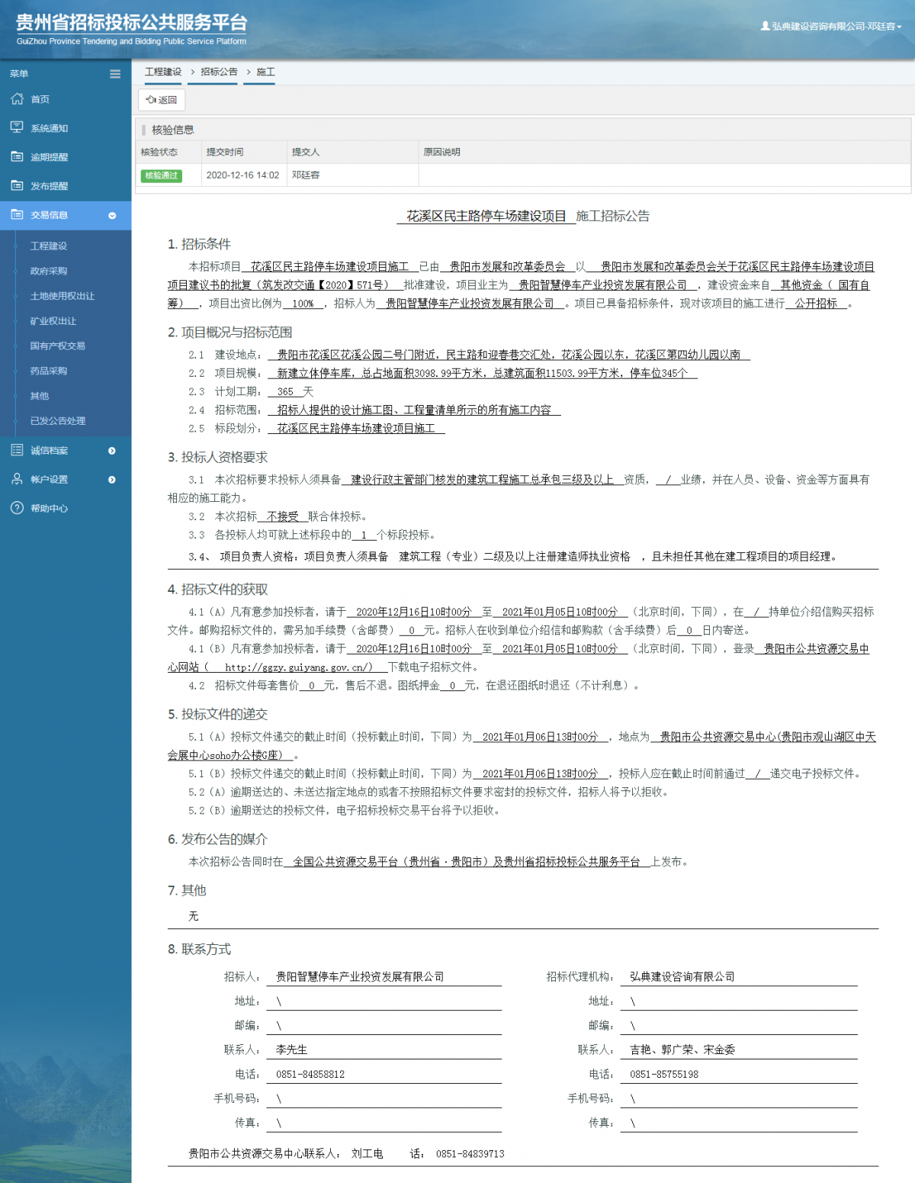Click the 帮助中心 help center icon
Screen dimensions: 915x1183
[x=17, y=509]
